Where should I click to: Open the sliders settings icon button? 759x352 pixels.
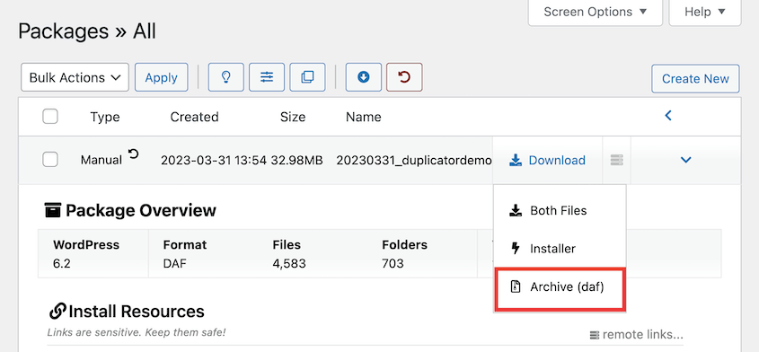tap(266, 77)
